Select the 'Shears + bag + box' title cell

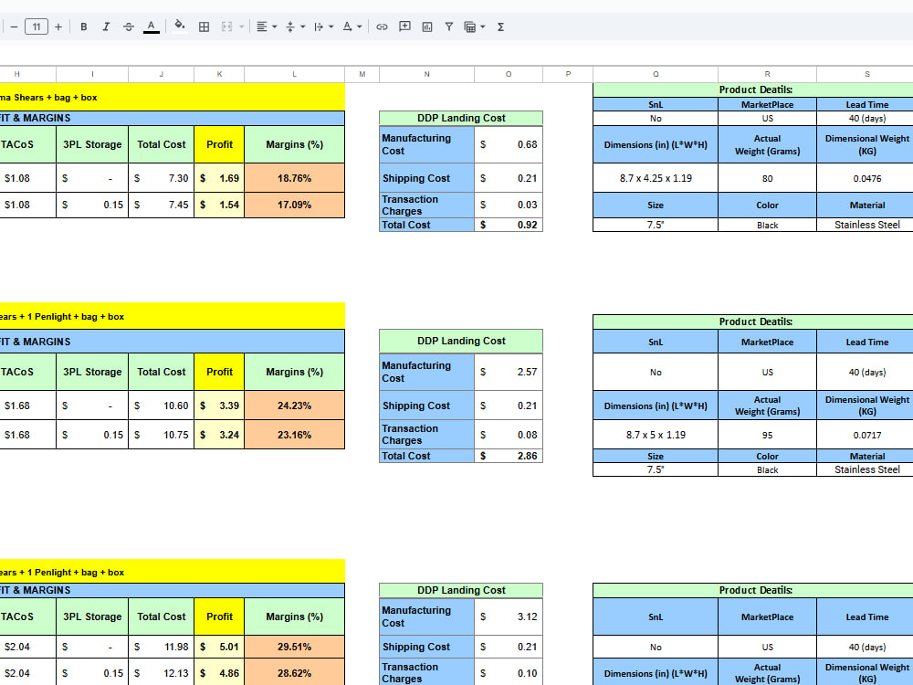[173, 98]
